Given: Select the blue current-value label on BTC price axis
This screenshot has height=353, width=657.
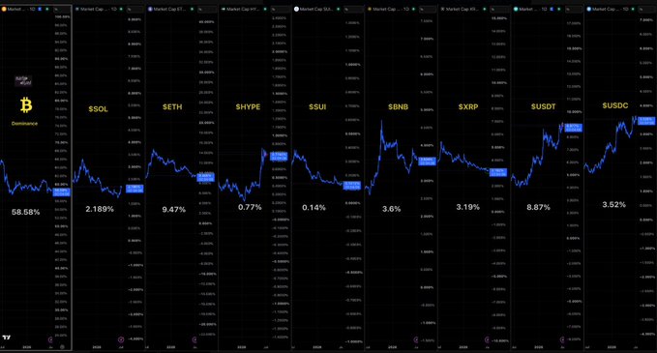Looking at the screenshot, I should pyautogui.click(x=62, y=191).
